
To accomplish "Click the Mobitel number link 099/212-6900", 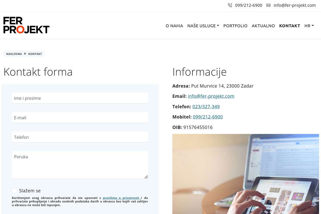I will (x=208, y=117).
